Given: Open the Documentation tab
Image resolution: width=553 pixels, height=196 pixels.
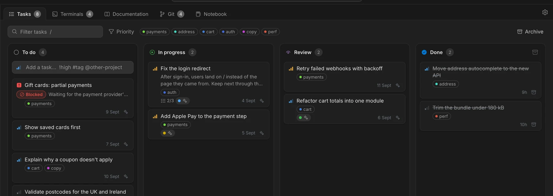Looking at the screenshot, I should [126, 14].
